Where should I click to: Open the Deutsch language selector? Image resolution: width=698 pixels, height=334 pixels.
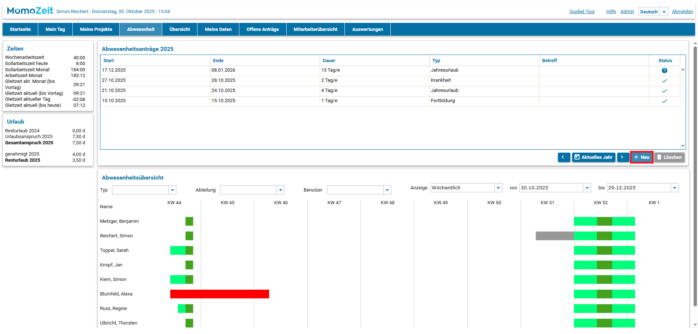(x=664, y=12)
